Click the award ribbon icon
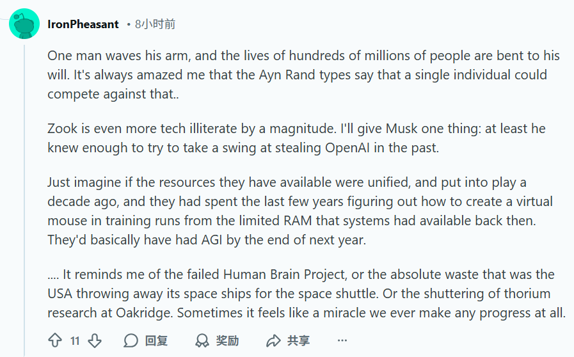The width and height of the screenshot is (574, 357). 202,340
